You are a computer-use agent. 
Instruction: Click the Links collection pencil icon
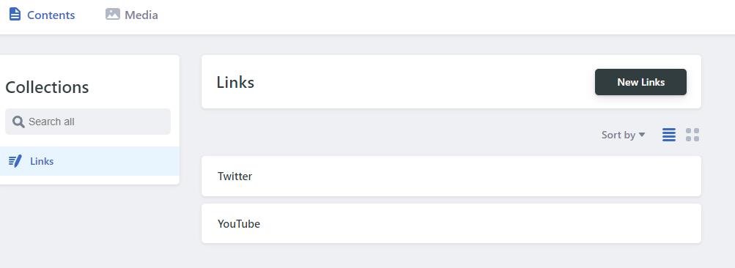15,161
